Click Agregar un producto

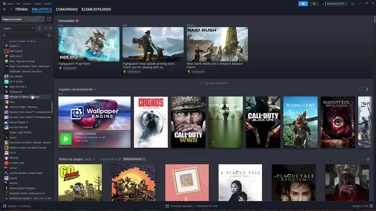[x=19, y=206]
